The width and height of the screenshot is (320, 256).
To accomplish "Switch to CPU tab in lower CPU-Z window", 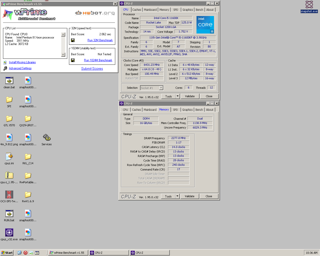I will point(125,110).
